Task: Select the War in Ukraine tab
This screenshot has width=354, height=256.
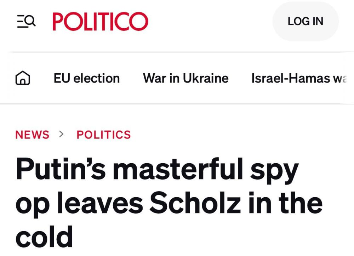Action: click(x=185, y=78)
